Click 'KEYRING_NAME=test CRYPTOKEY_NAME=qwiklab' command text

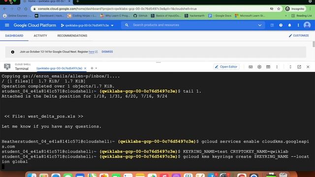pyautogui.click(x=235, y=151)
